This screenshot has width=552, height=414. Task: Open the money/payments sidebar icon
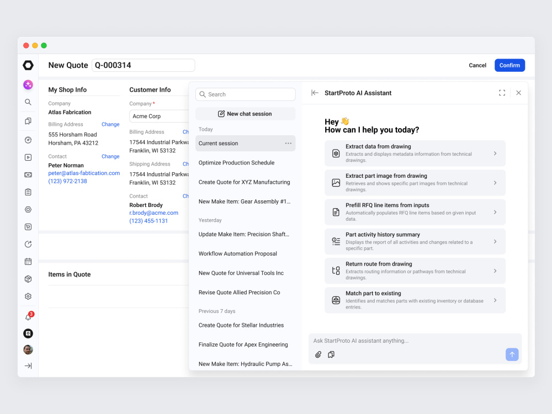point(28,174)
